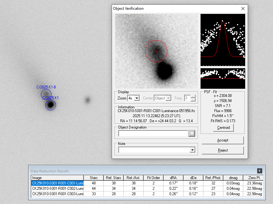Select the CK25K010-S001-R001-C002 results row
The height and width of the screenshot is (204, 273).
coord(57,188)
